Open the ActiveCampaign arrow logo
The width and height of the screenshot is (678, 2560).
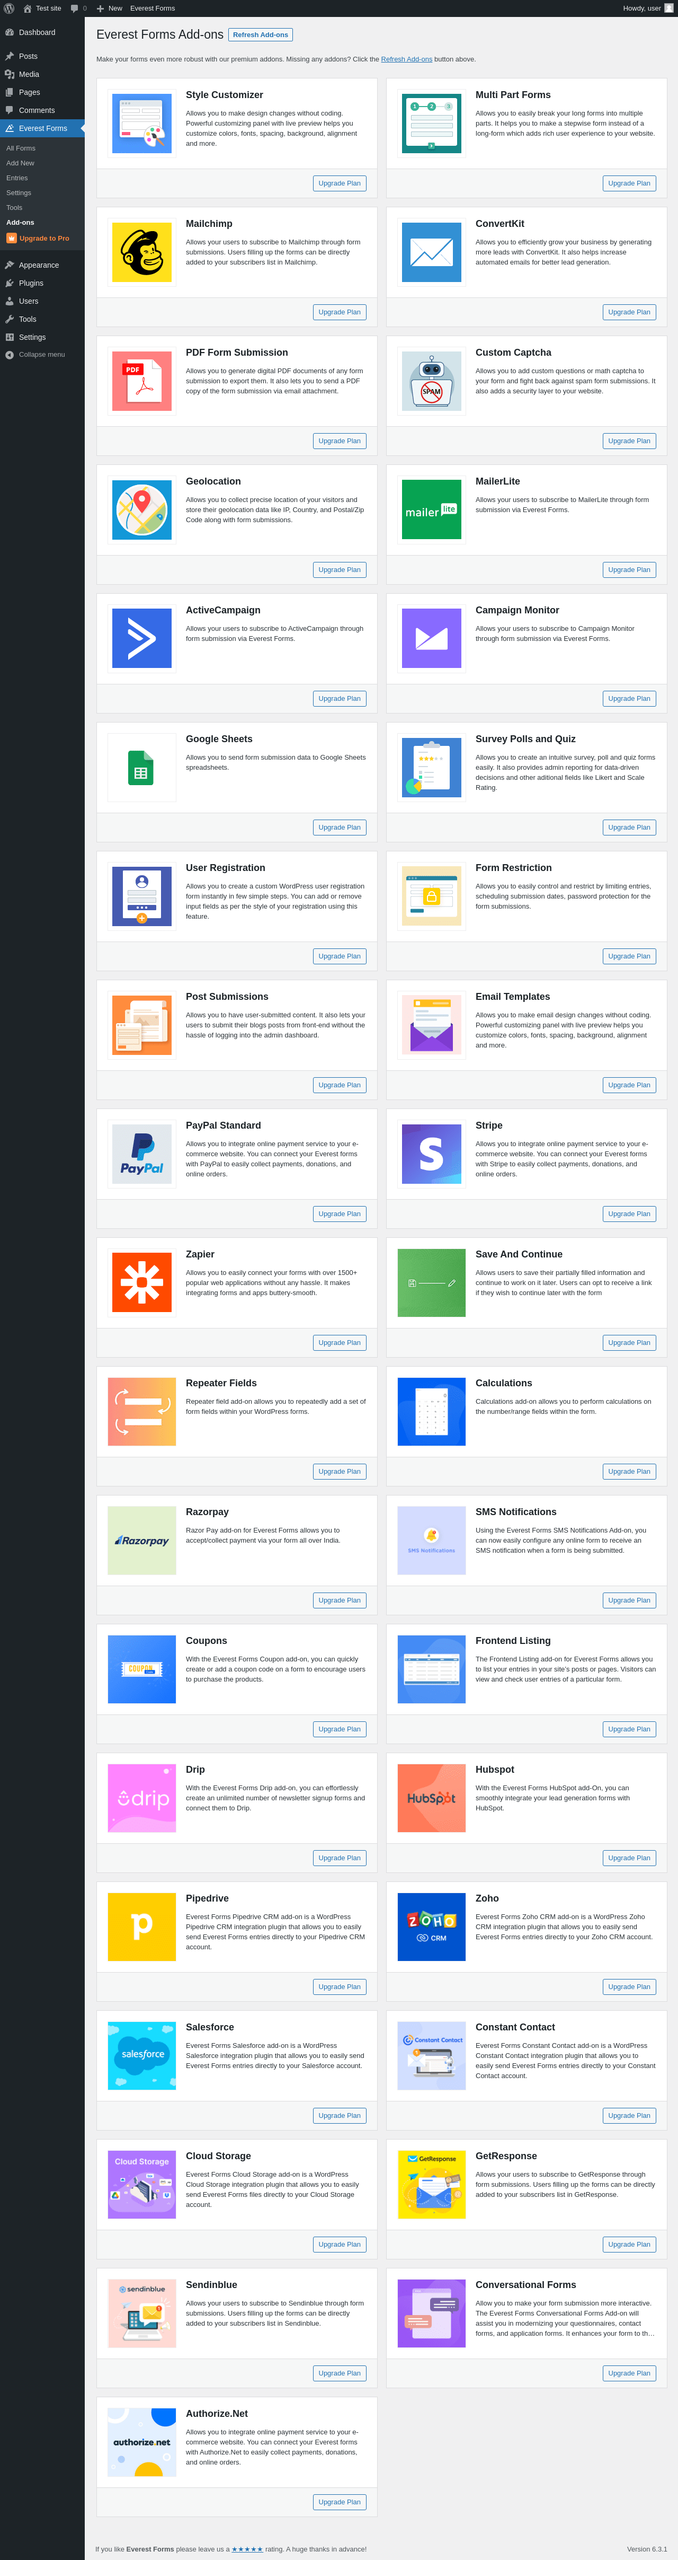[x=142, y=639]
